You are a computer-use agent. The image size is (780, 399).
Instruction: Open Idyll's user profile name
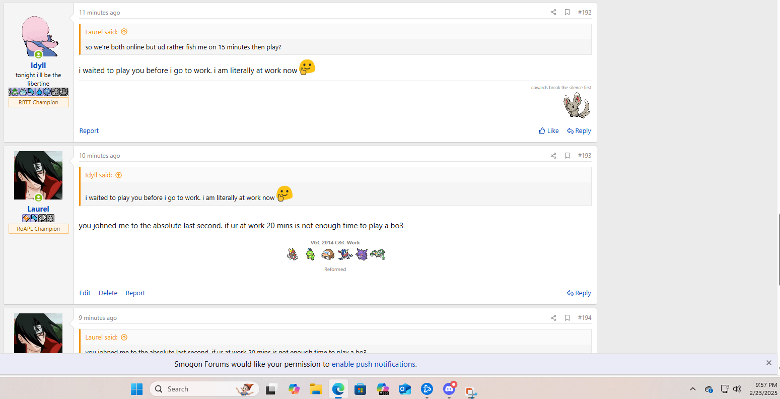pyautogui.click(x=38, y=65)
